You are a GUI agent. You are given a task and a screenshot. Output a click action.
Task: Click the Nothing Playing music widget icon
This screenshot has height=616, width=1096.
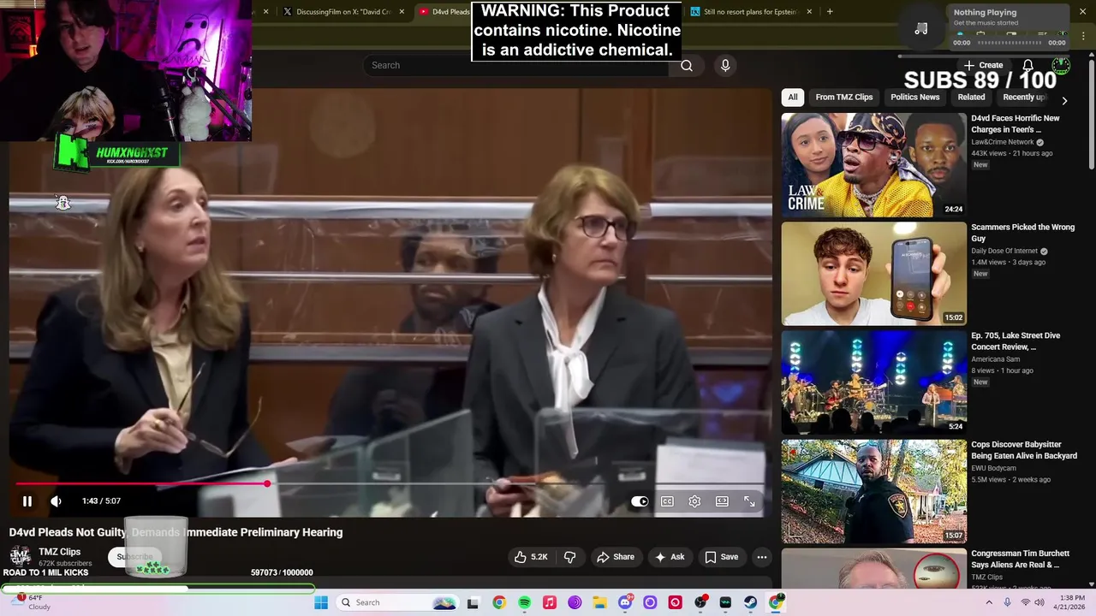point(921,29)
